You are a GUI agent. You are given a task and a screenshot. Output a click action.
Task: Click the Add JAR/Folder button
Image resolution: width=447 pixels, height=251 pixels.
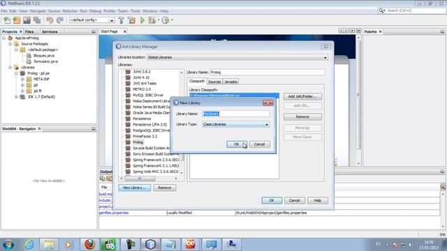pos(302,96)
